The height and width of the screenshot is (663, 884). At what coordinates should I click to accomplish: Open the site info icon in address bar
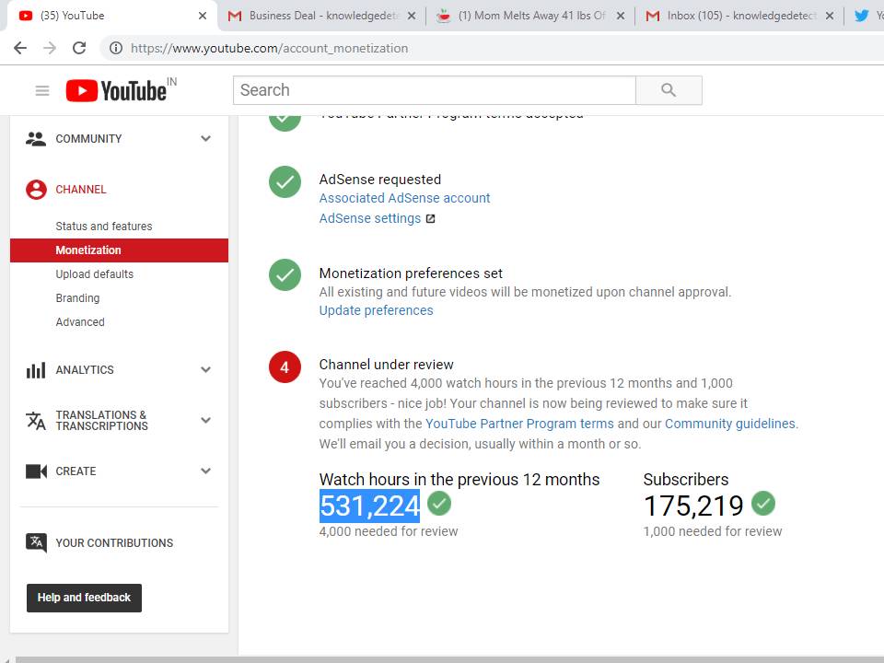(x=116, y=48)
